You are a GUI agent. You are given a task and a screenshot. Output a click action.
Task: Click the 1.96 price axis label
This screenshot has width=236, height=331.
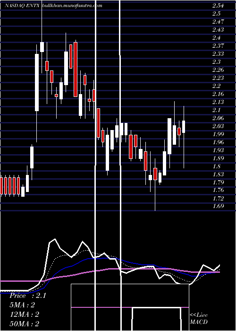pos(218,142)
